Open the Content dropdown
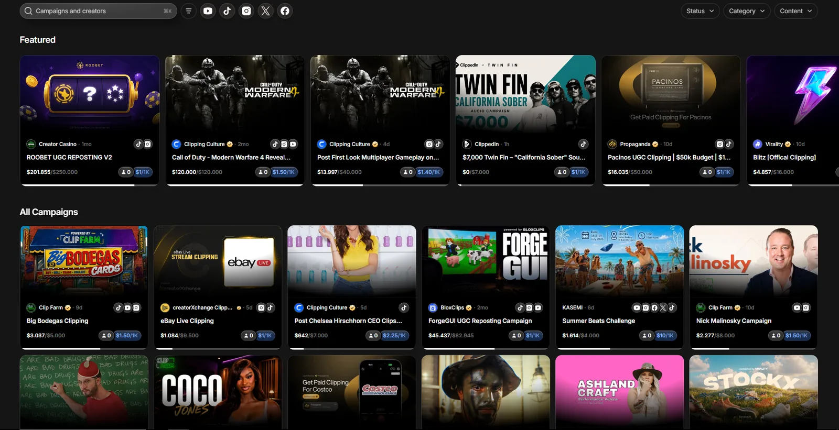839x430 pixels. 796,11
